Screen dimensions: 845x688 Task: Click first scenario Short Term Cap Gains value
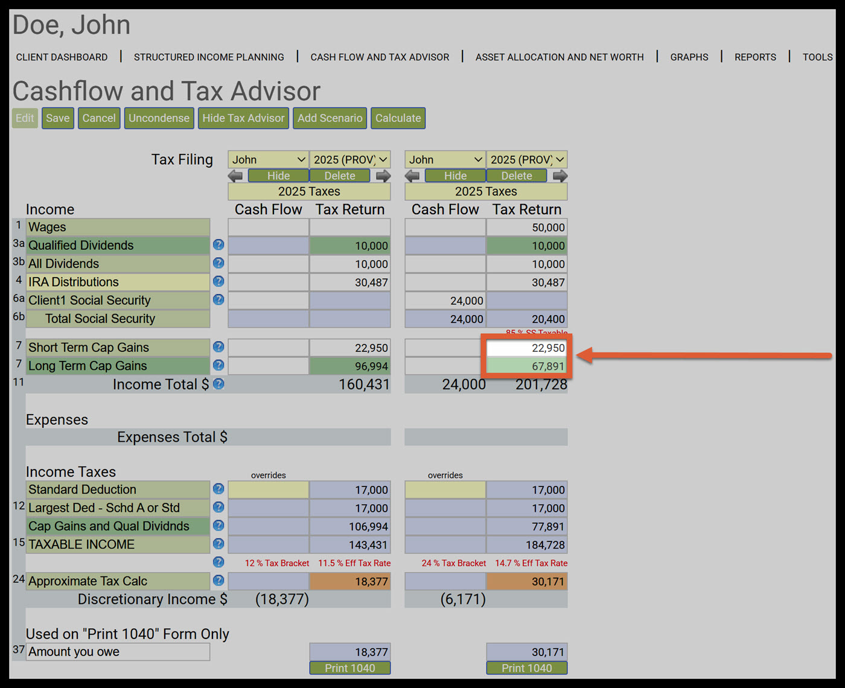[x=350, y=348]
